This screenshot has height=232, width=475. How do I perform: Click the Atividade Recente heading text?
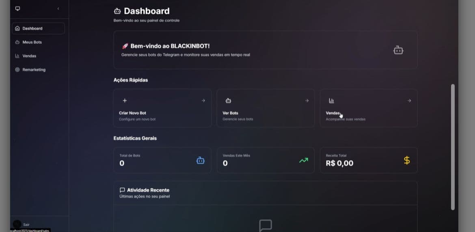[x=148, y=190]
